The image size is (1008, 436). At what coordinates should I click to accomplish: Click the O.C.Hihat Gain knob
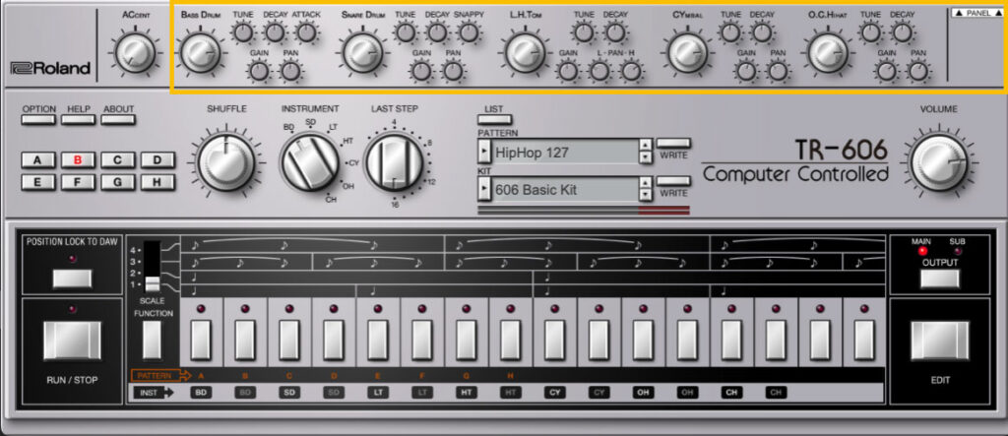tap(887, 71)
